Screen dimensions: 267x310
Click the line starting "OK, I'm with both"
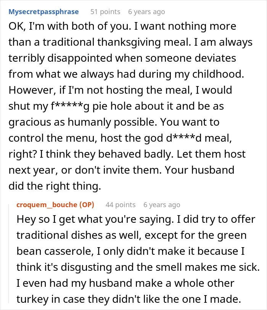tap(122, 26)
